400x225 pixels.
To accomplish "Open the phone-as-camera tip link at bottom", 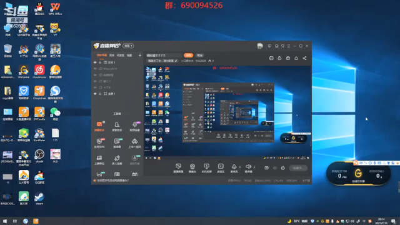I will pos(113,181).
